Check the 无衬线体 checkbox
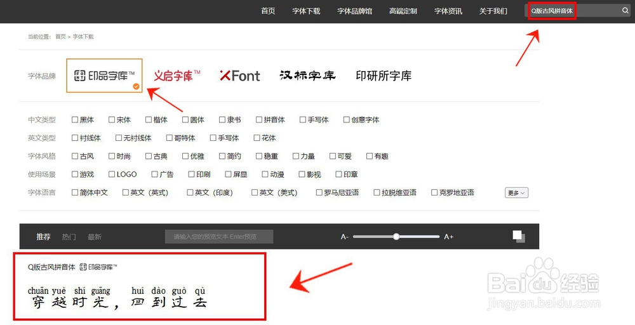635x325 pixels. [x=119, y=138]
